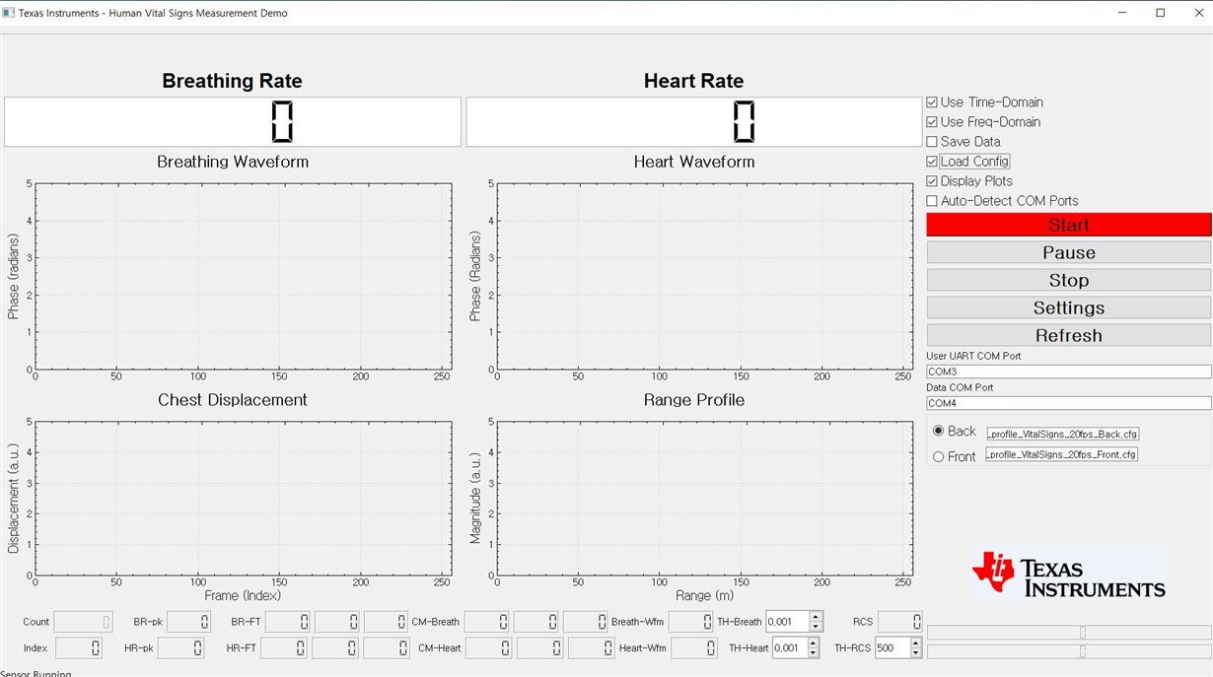Click the "Breathing Rate" heading
This screenshot has height=677, width=1213.
[233, 81]
